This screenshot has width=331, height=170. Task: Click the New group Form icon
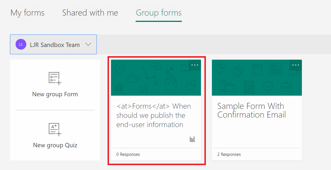point(55,78)
